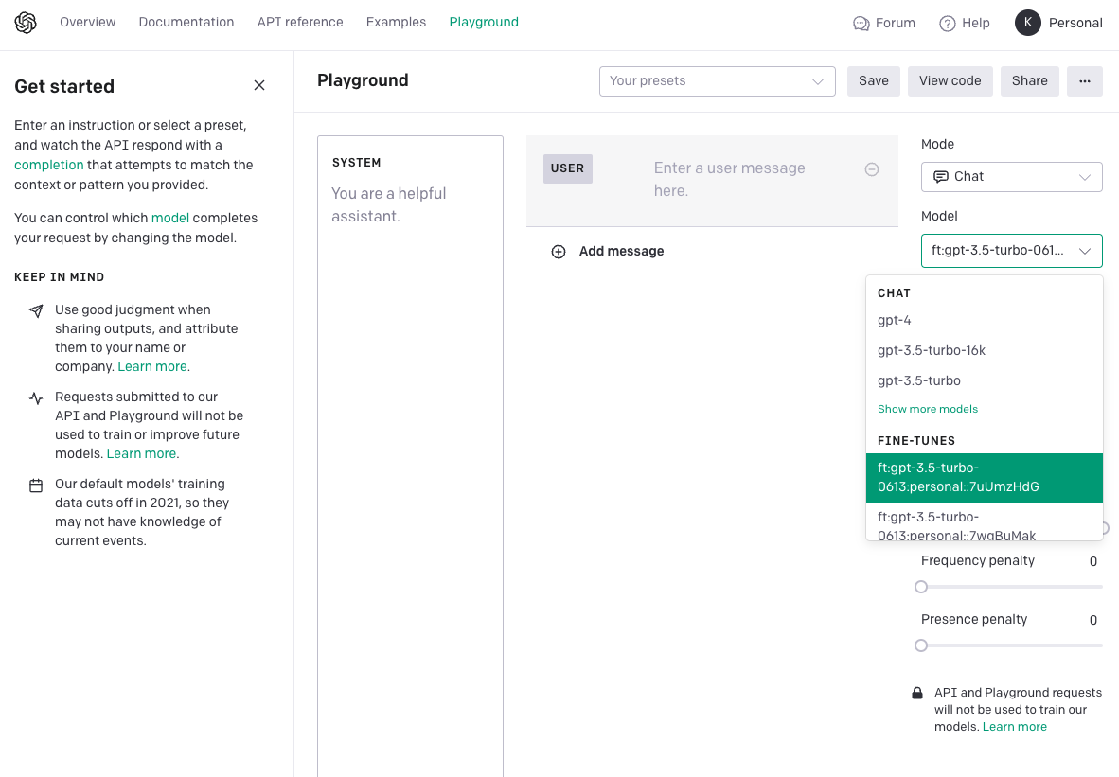Adjust the Frequency penalty slider handle
Screen dimensions: 1119x777
[x=921, y=587]
